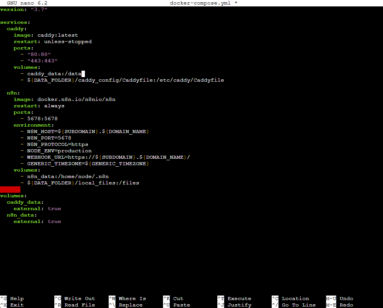Click the docker-compose.yml file name in title bar
This screenshot has height=308, width=383.
pyautogui.click(x=200, y=3)
